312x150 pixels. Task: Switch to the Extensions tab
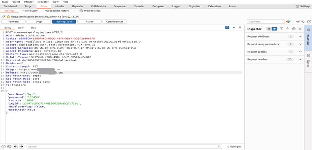(x=215, y=6)
